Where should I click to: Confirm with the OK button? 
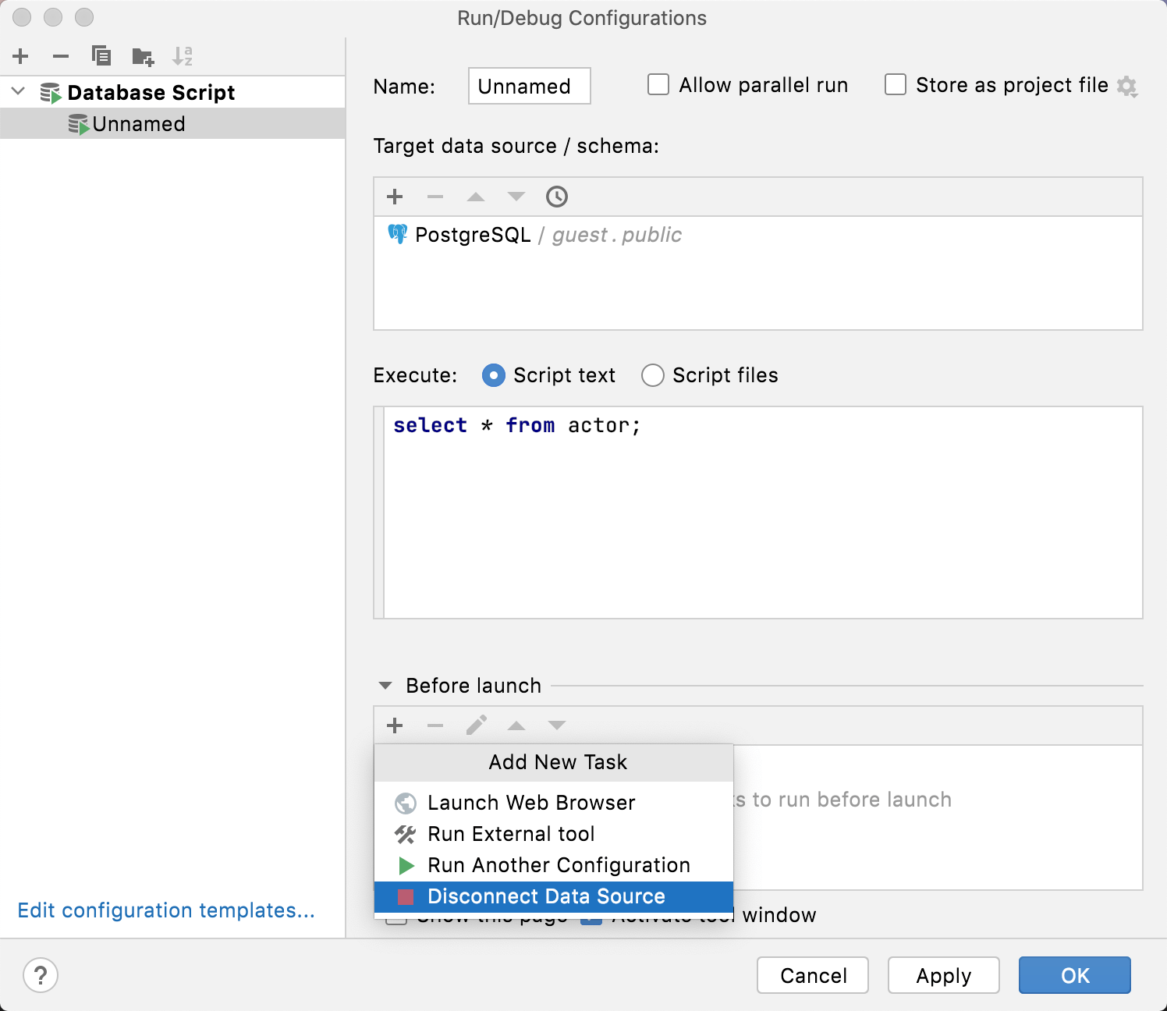pyautogui.click(x=1075, y=975)
